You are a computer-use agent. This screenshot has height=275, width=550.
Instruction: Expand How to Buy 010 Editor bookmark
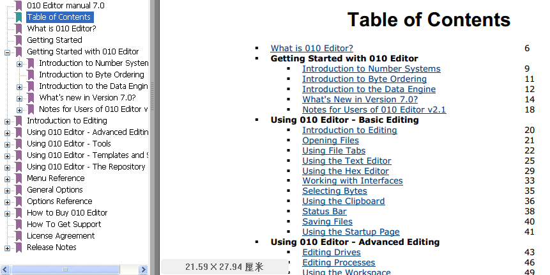[7, 214]
